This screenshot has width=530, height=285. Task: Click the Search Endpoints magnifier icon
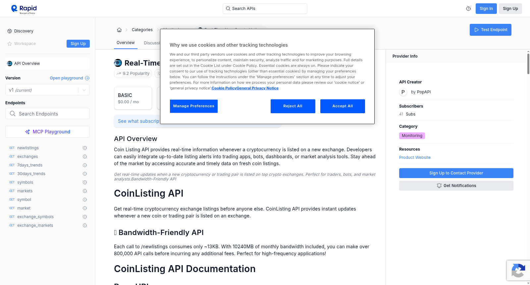pyautogui.click(x=13, y=114)
